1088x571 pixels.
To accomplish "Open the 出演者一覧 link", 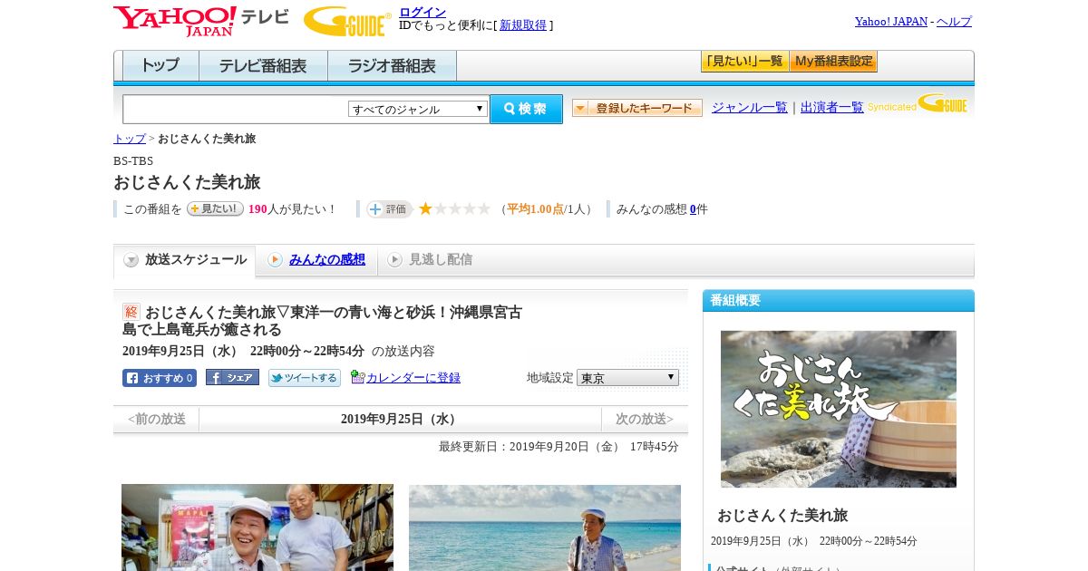I will point(832,108).
